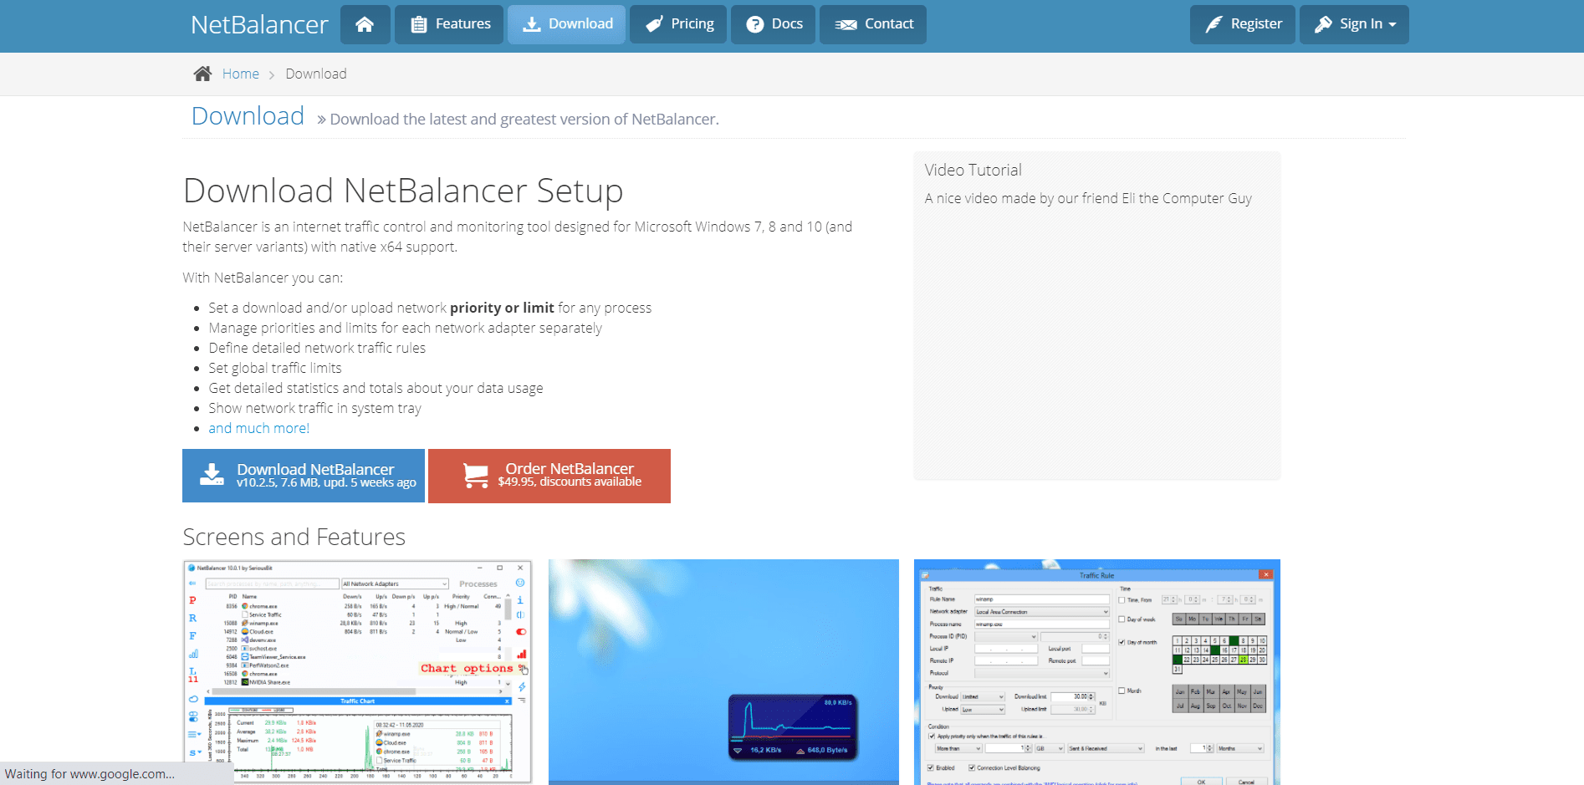Click the home icon in the navbar
The image size is (1584, 785).
(x=365, y=24)
